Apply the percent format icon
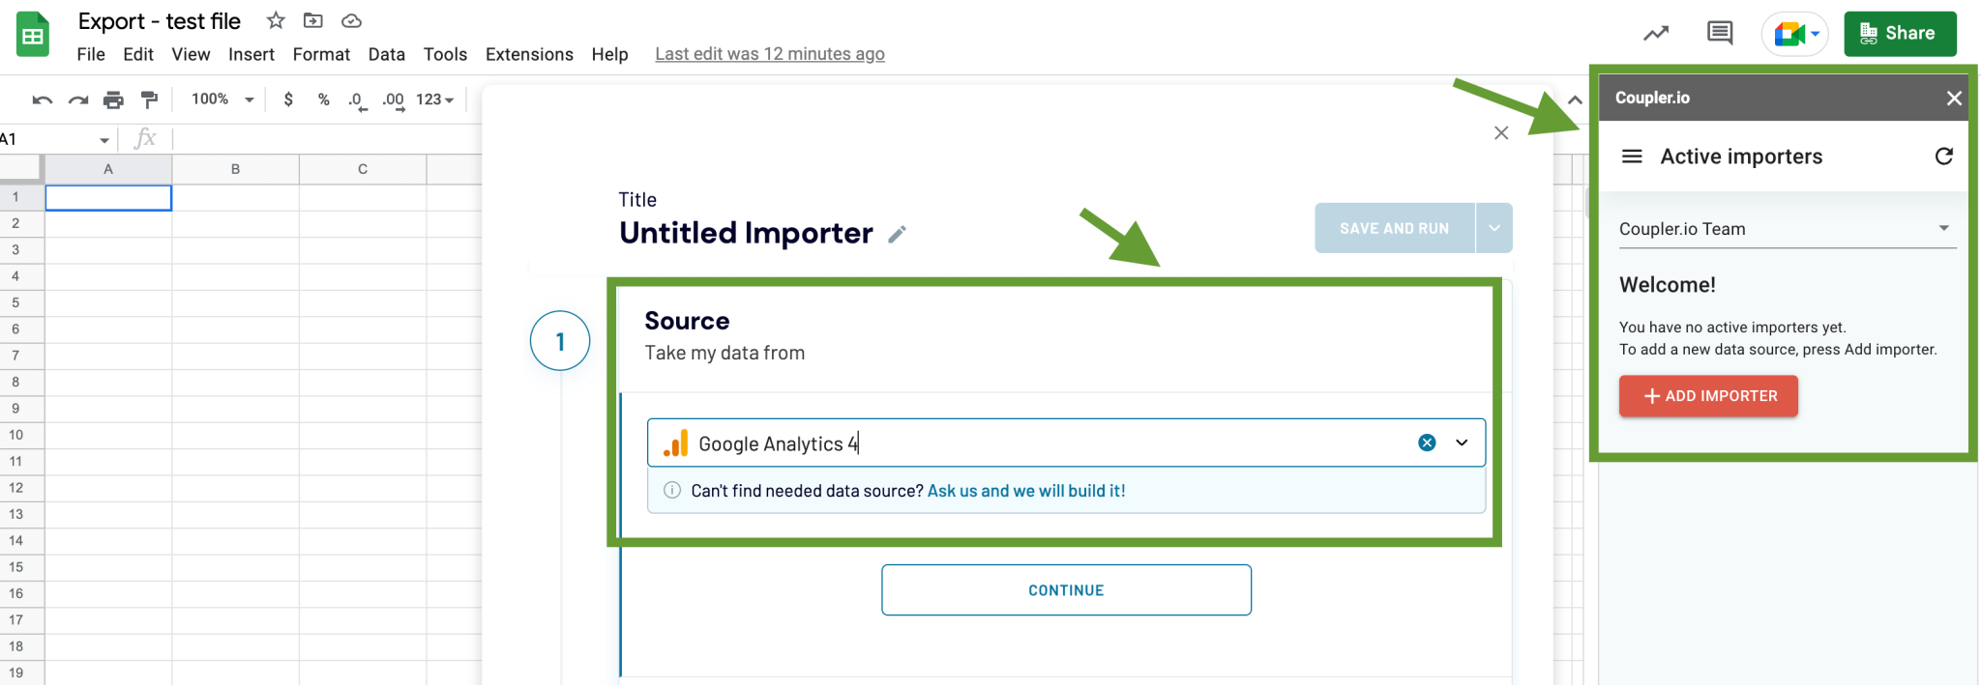Screen dimensions: 1981x685 323,99
